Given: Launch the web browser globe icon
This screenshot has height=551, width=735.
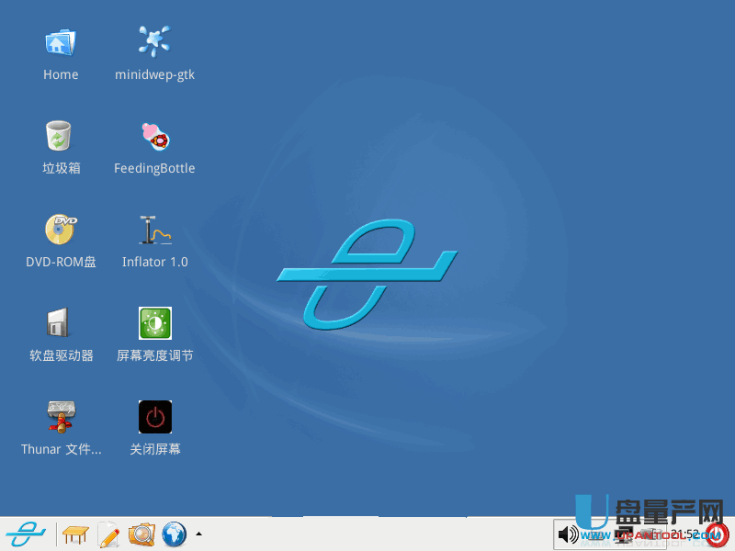Looking at the screenshot, I should pos(174,534).
